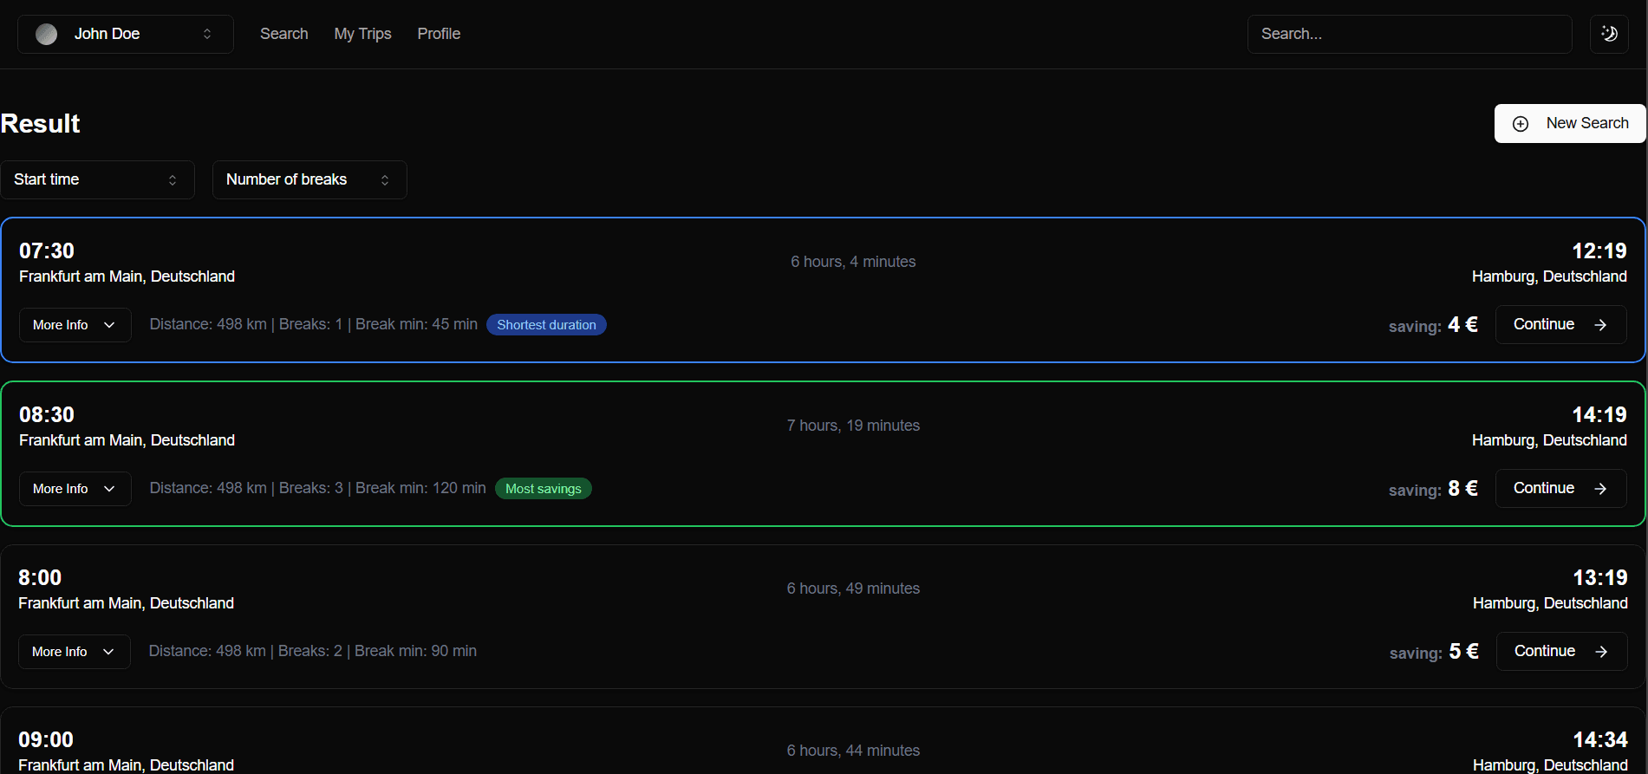This screenshot has height=774, width=1648.
Task: Click the Most savings badge
Action: click(543, 489)
